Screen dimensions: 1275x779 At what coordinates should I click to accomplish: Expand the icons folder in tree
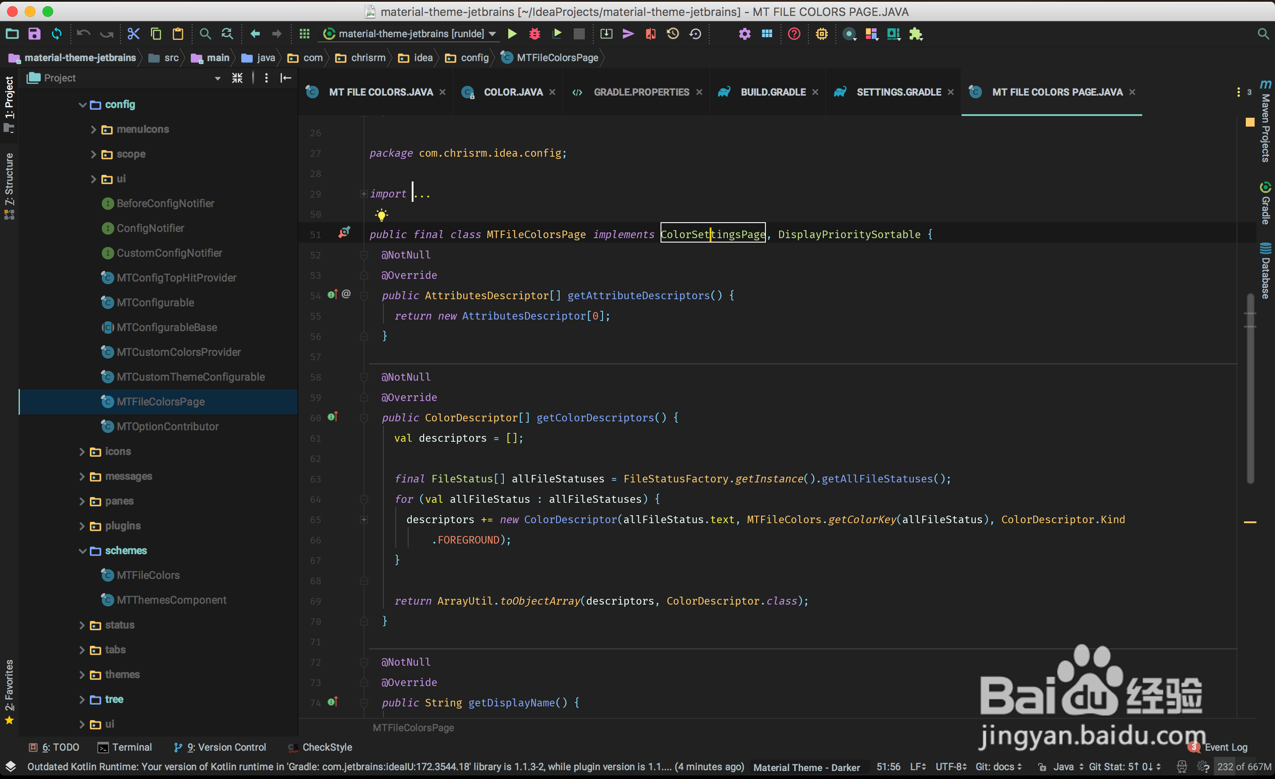coord(82,451)
